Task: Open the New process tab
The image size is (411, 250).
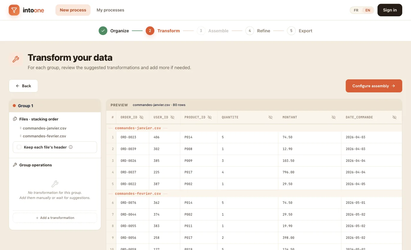Action: (73, 10)
